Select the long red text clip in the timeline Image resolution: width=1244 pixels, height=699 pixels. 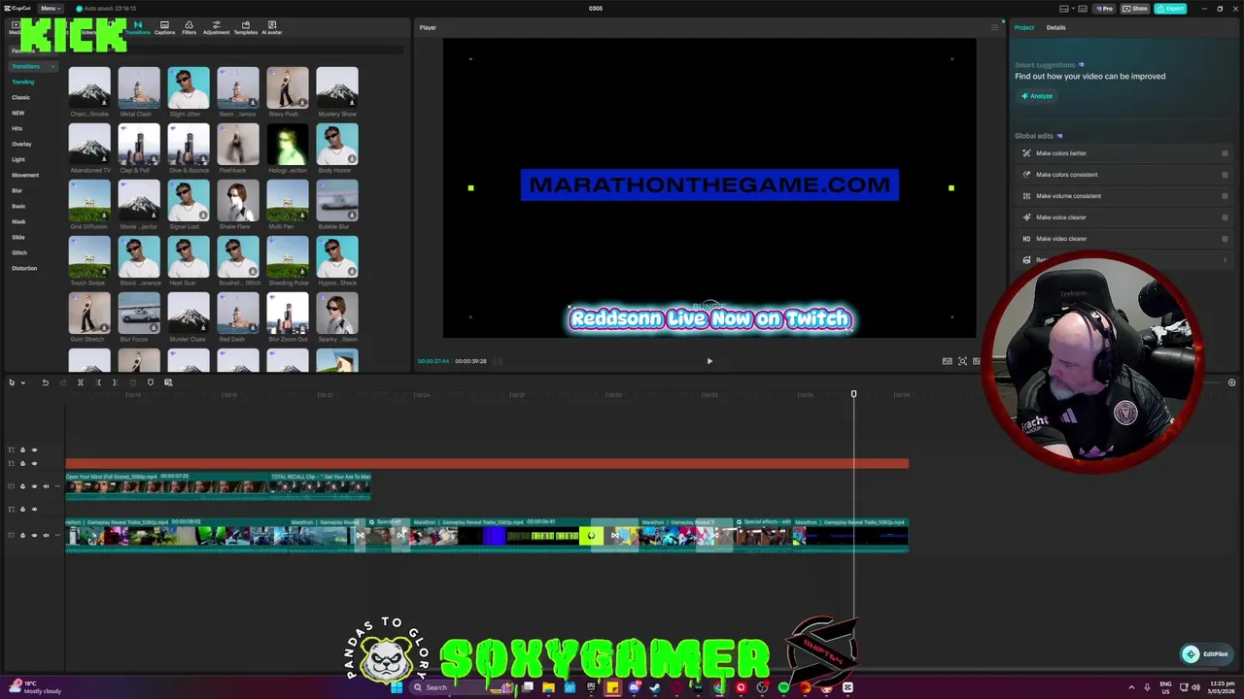[x=487, y=464]
